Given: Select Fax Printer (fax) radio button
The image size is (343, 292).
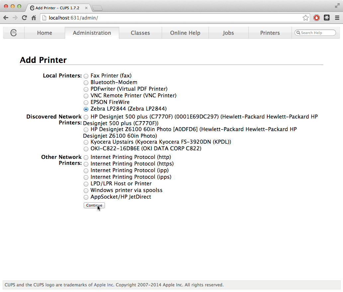Looking at the screenshot, I should (x=86, y=76).
